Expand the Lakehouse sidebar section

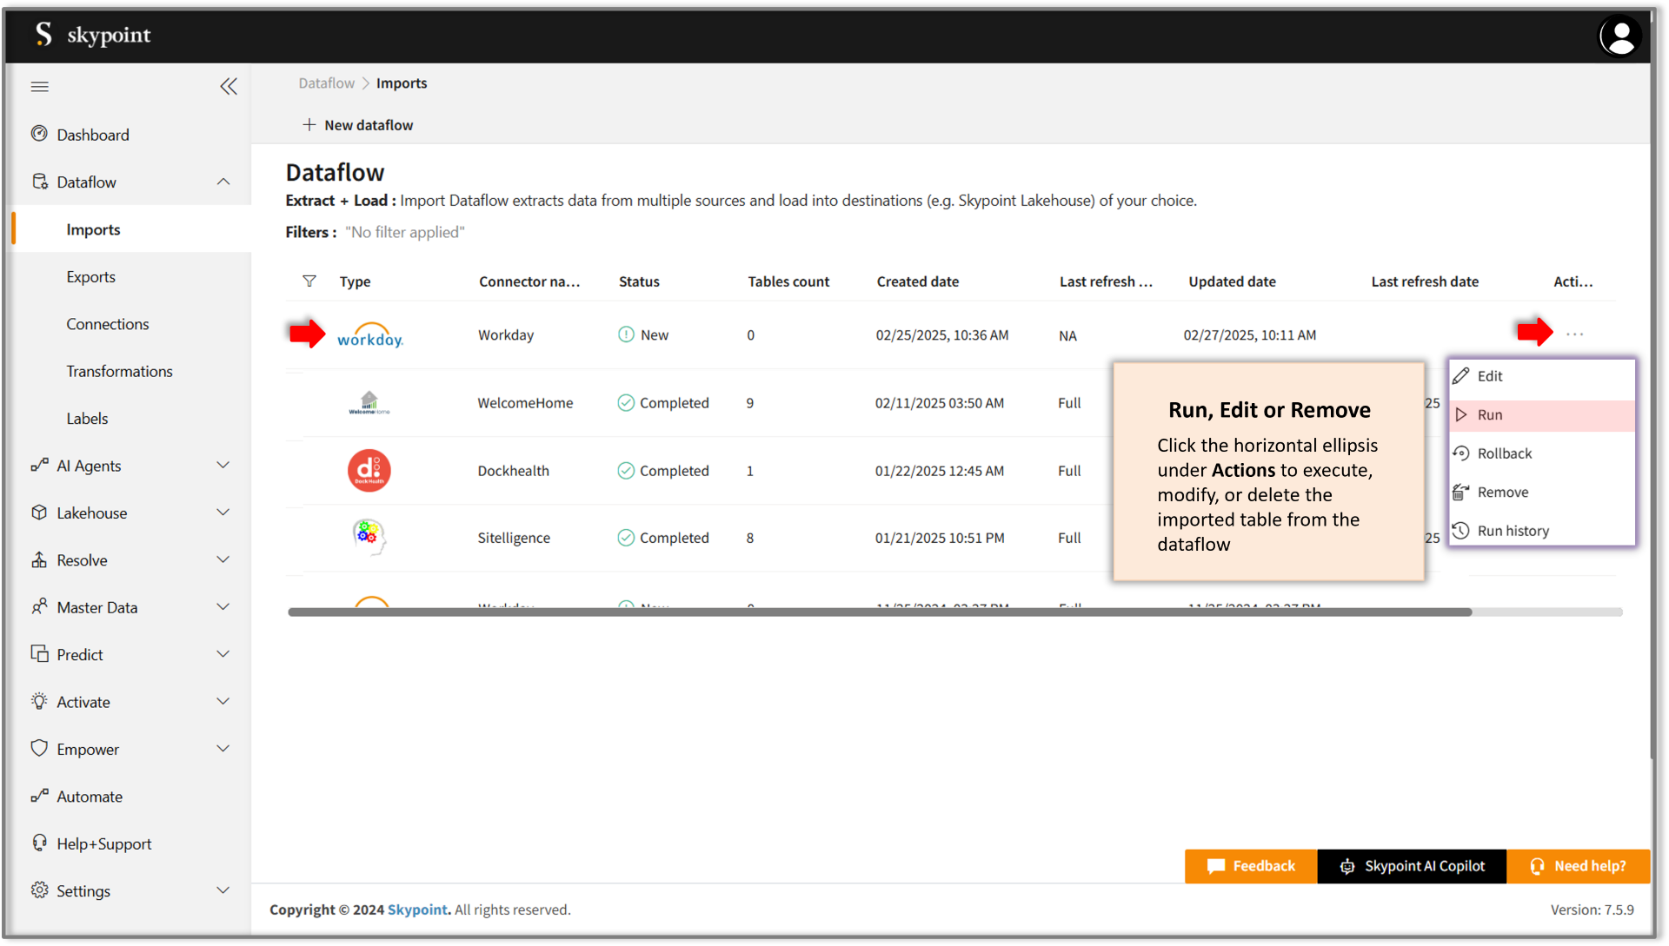pyautogui.click(x=223, y=513)
